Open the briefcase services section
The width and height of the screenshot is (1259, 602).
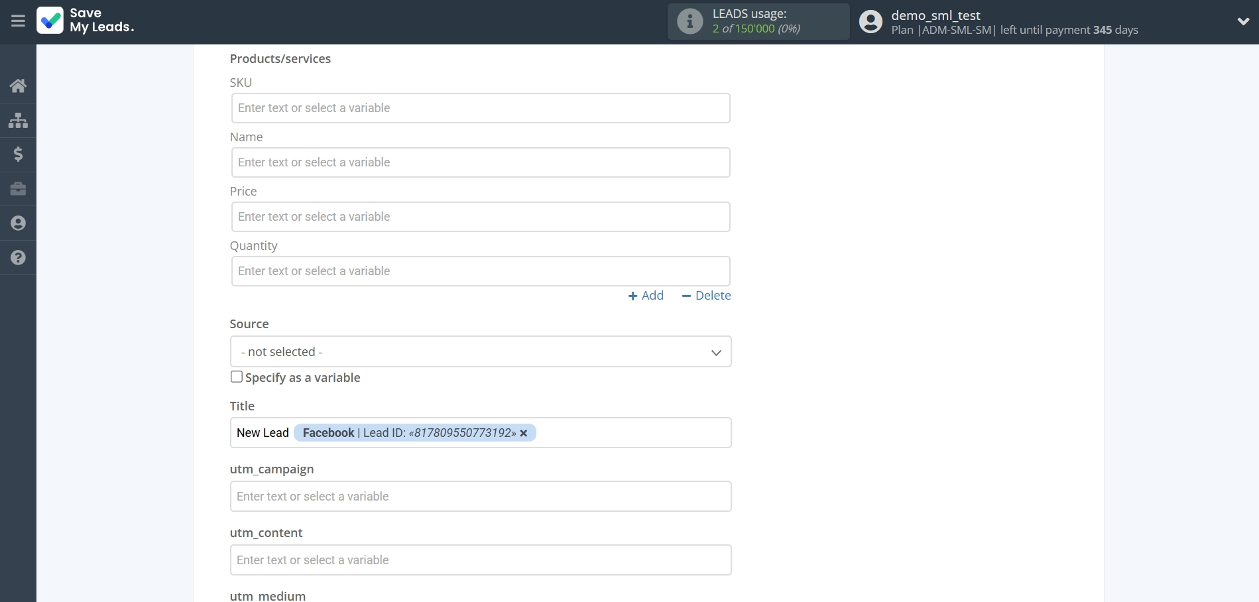pos(17,189)
